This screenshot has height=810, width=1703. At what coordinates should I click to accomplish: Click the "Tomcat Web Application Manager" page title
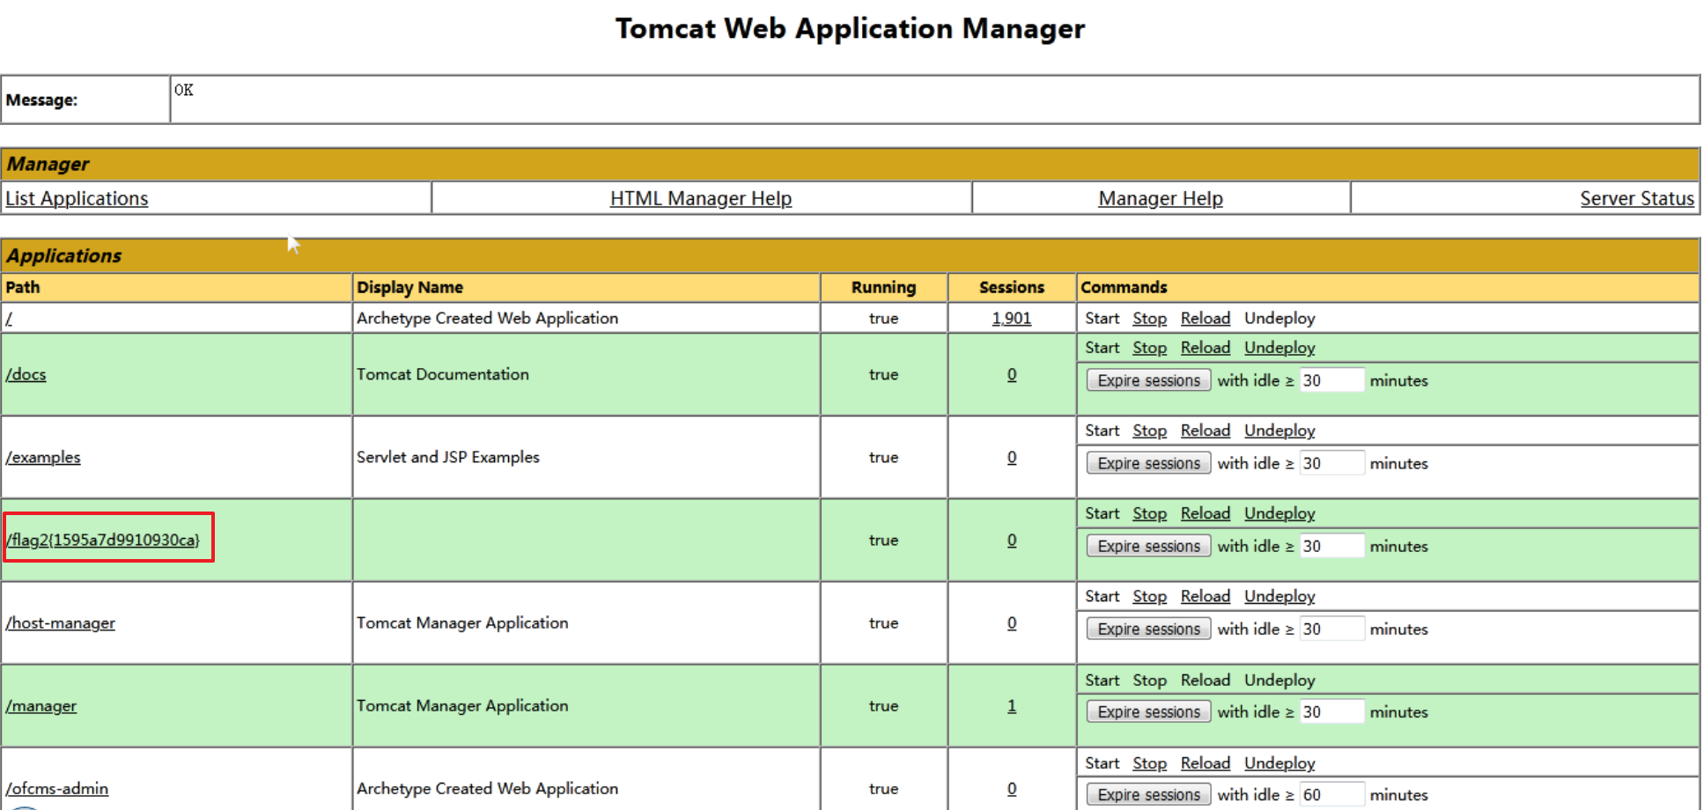tap(850, 28)
